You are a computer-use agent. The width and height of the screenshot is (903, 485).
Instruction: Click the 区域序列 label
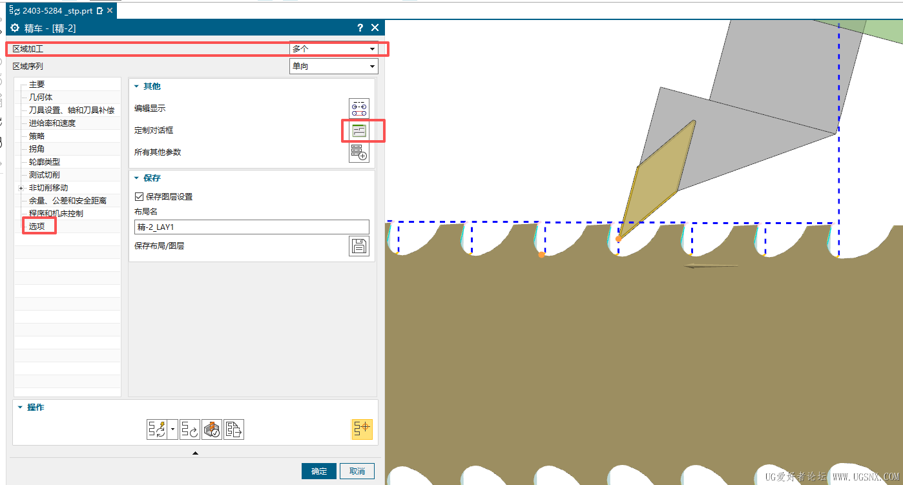[28, 67]
